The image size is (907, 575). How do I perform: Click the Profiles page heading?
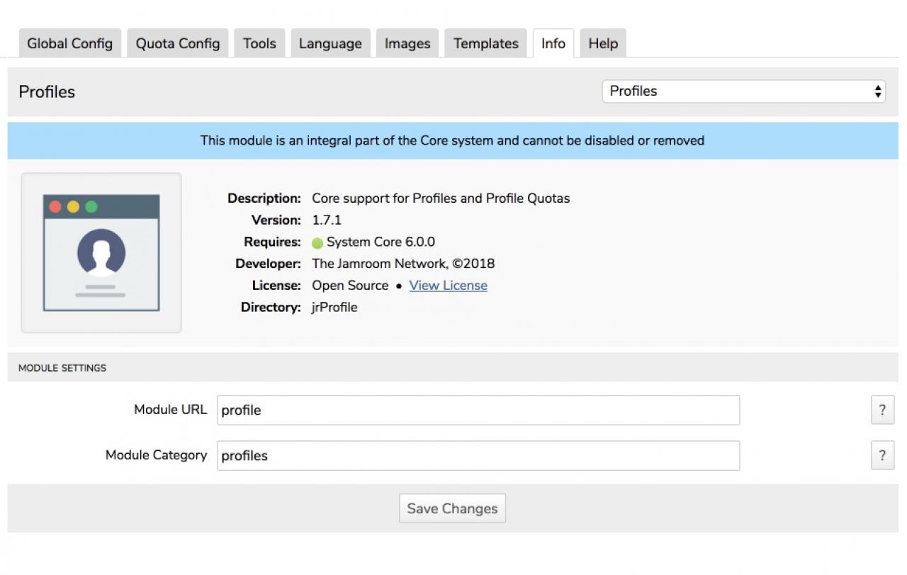pyautogui.click(x=47, y=92)
